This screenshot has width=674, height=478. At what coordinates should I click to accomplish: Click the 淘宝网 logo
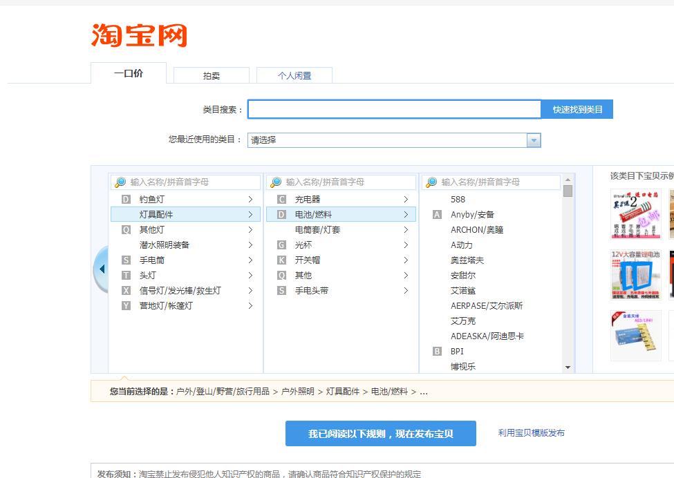137,33
